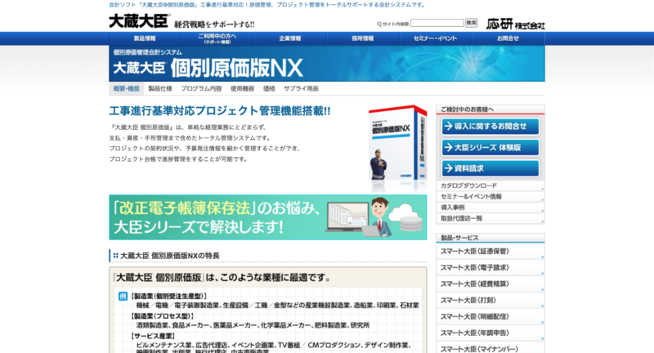Open カタログダウンロード link
Image resolution: width=654 pixels, height=353 pixels.
tap(490, 185)
